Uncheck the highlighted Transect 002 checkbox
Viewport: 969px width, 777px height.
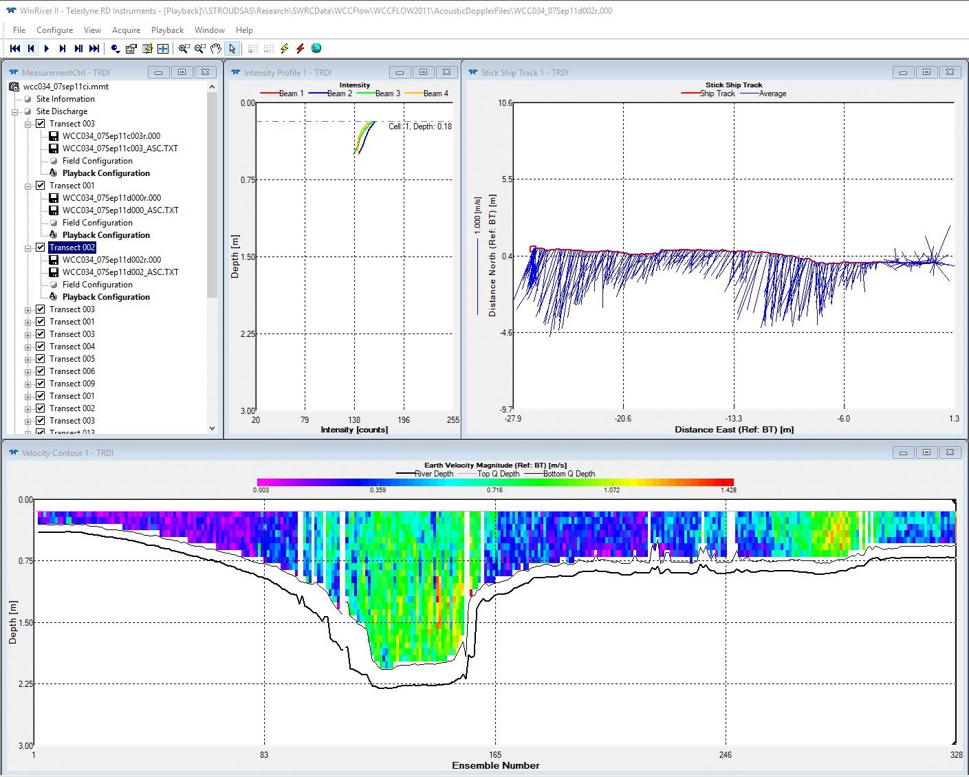click(x=41, y=248)
